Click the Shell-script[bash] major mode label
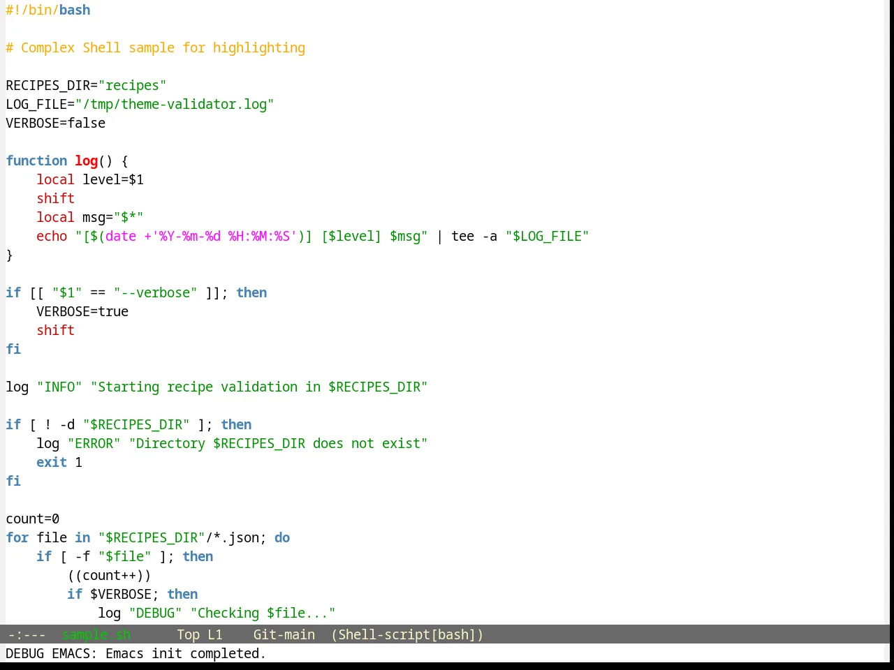The width and height of the screenshot is (894, 670). coord(407,634)
